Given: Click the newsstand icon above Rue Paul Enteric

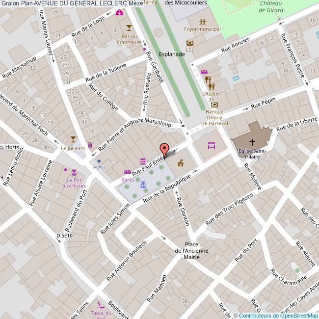Looking at the screenshot, I should coord(143,161).
